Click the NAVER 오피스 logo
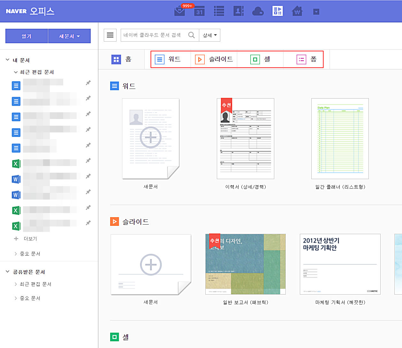 click(x=30, y=11)
